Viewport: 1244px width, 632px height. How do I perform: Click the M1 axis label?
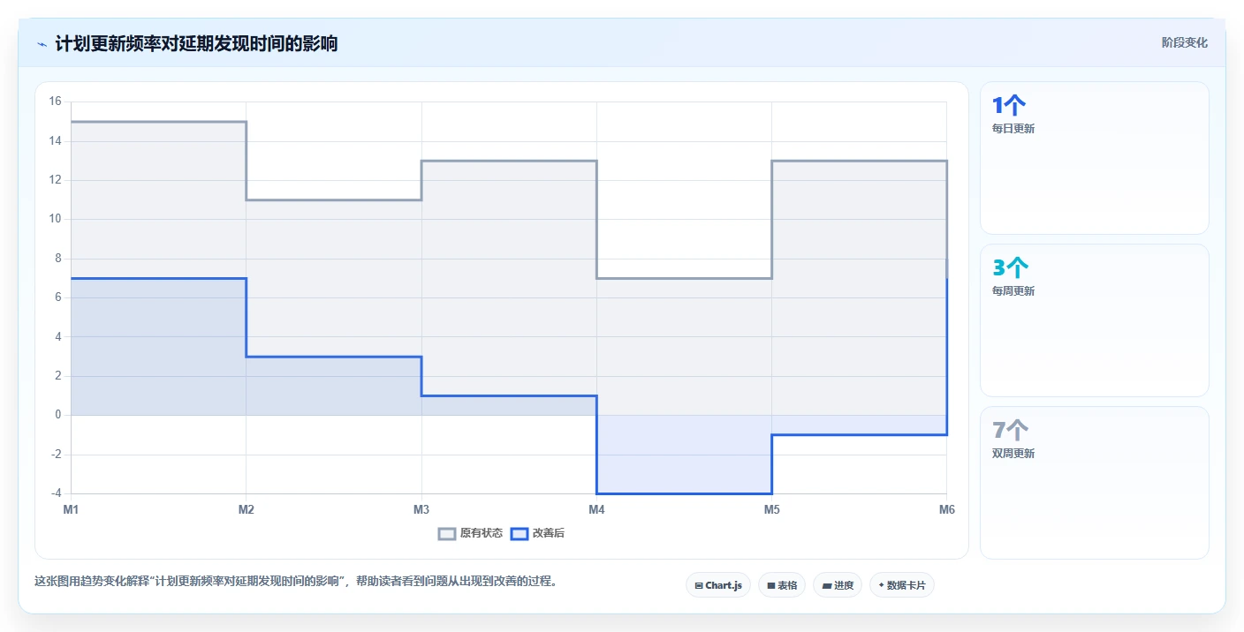71,509
